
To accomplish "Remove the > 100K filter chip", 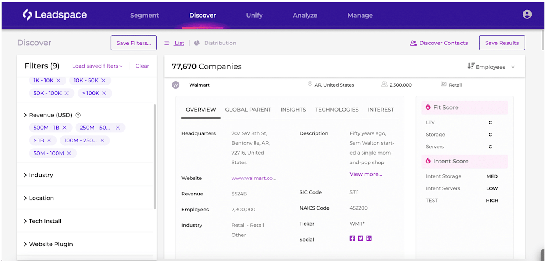I will pyautogui.click(x=105, y=93).
